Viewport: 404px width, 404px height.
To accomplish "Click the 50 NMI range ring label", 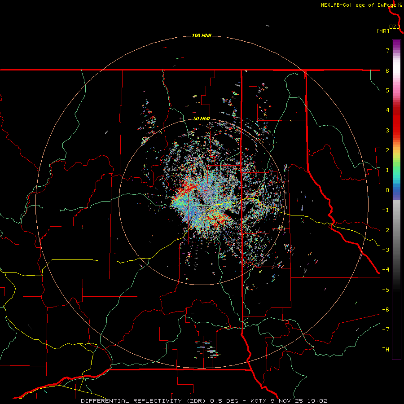I will (x=202, y=119).
